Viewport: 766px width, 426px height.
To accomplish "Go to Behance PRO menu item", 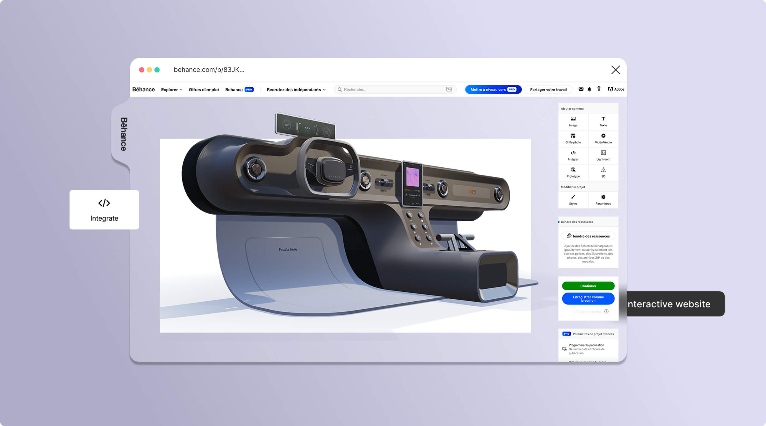I will 239,90.
